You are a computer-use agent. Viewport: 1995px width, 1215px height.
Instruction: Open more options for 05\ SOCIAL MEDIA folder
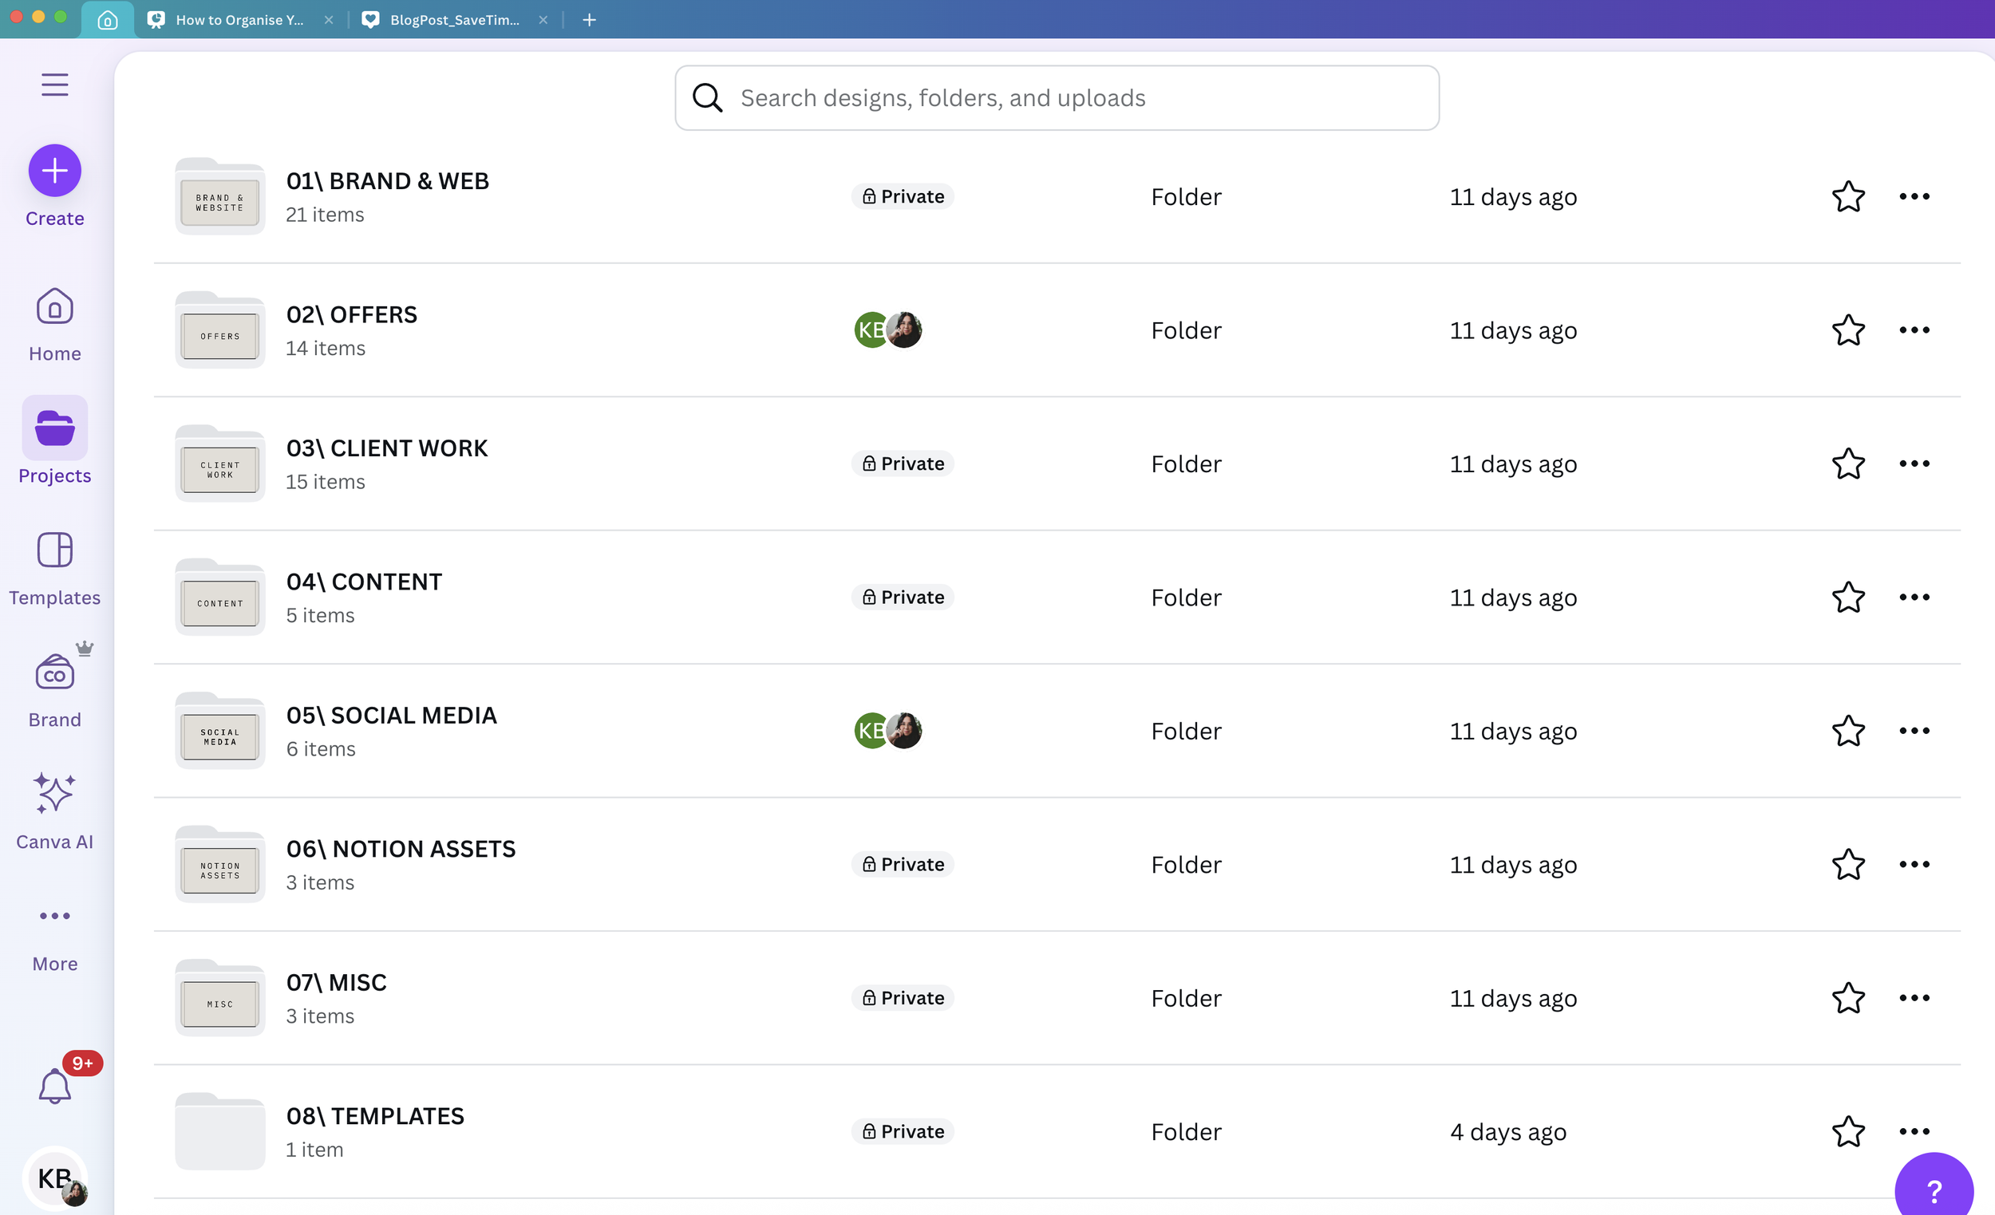[1914, 731]
